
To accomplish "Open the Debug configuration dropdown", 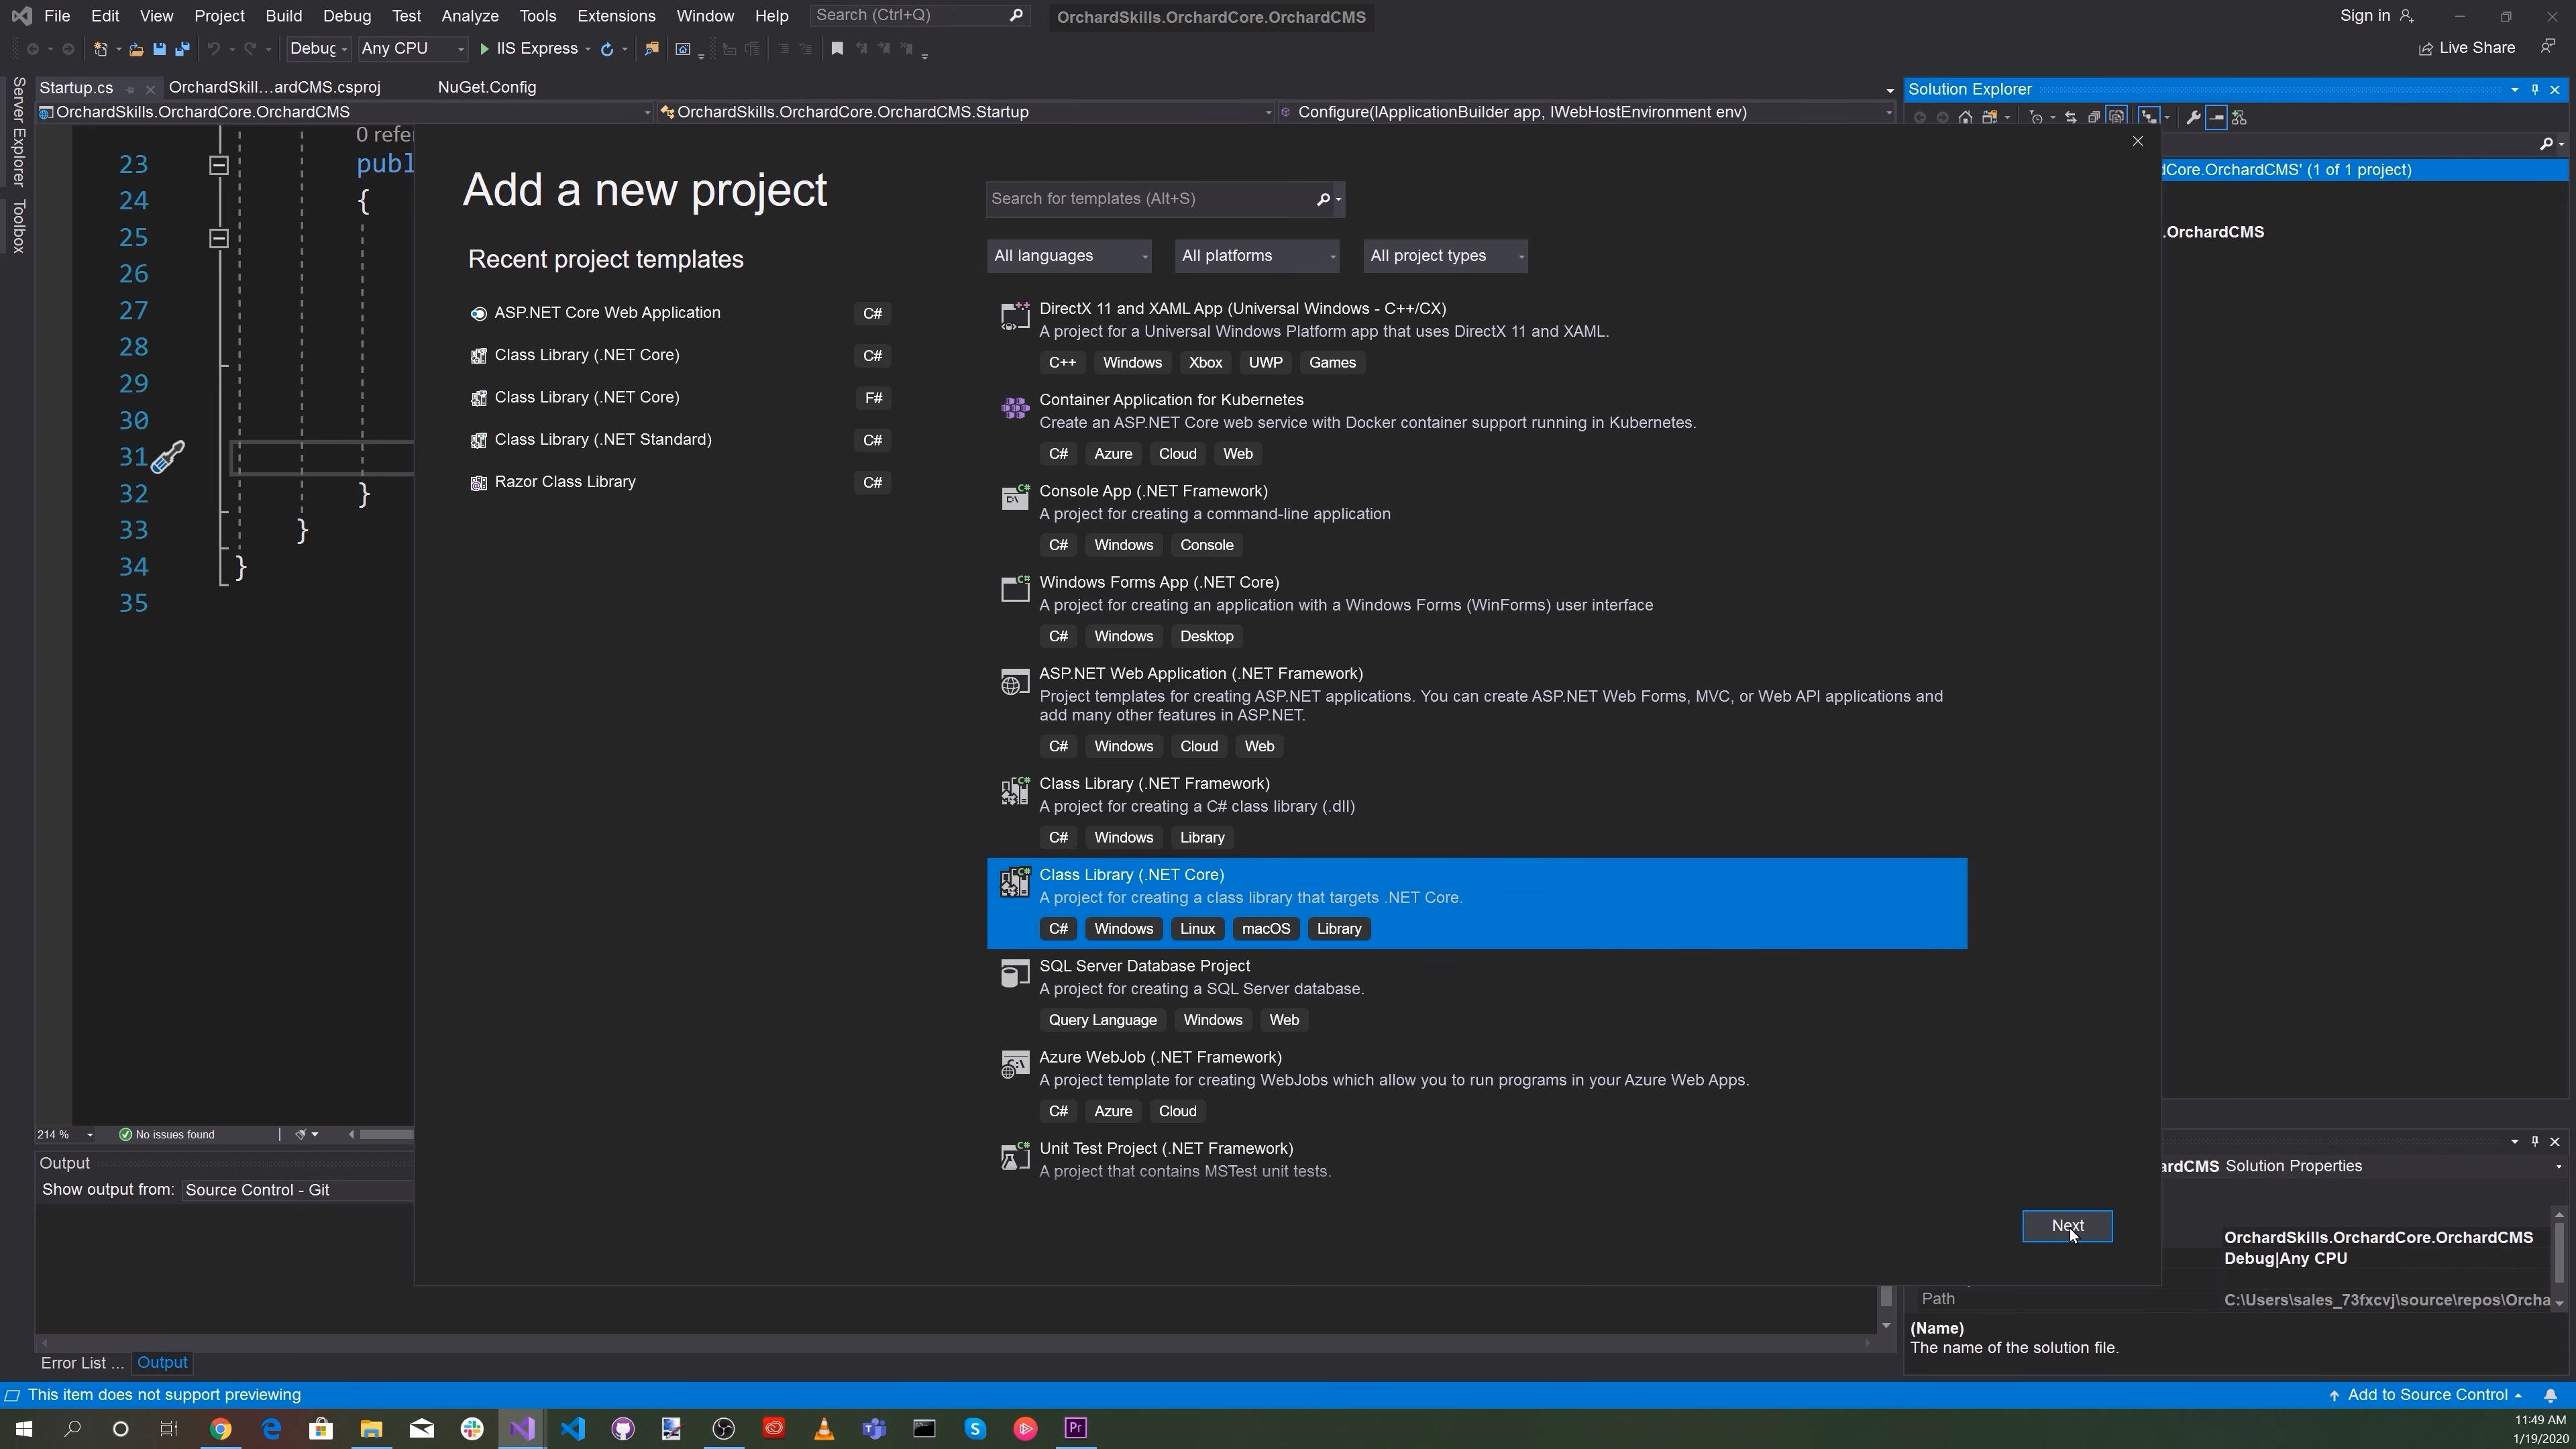I will click(x=318, y=49).
